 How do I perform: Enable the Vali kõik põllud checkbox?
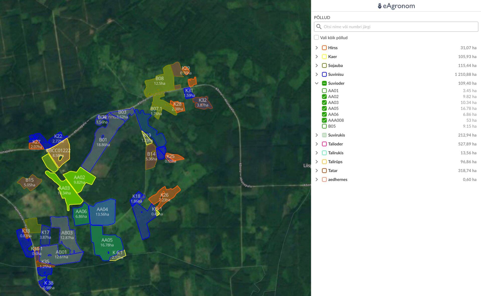[316, 38]
